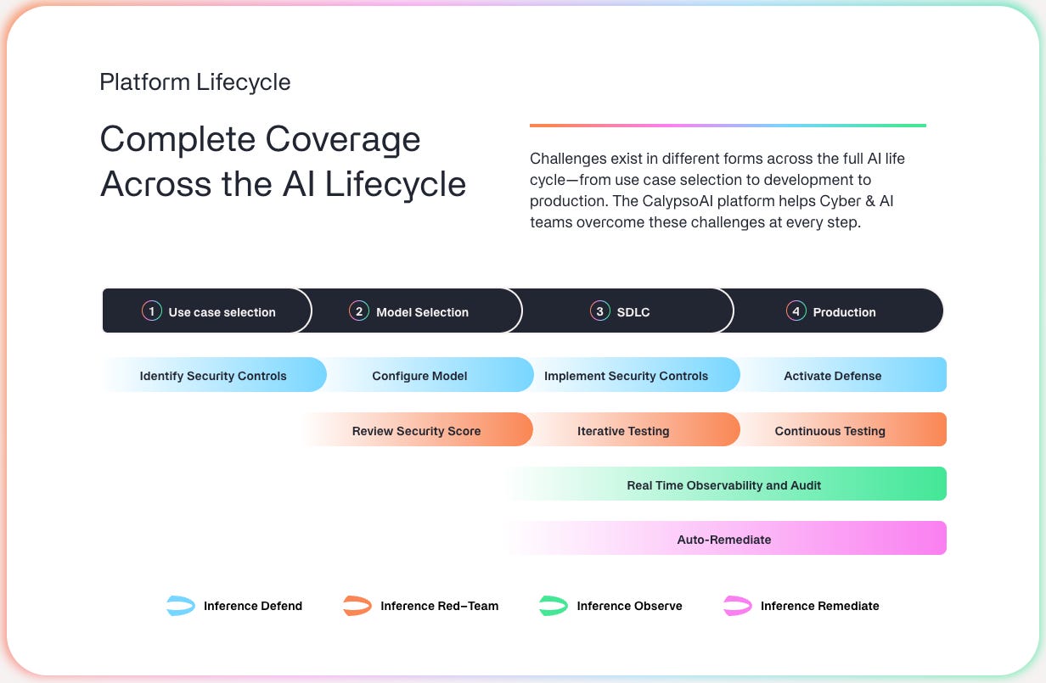Click the Auto-Remediate bar
The height and width of the screenshot is (683, 1046).
pyautogui.click(x=725, y=539)
